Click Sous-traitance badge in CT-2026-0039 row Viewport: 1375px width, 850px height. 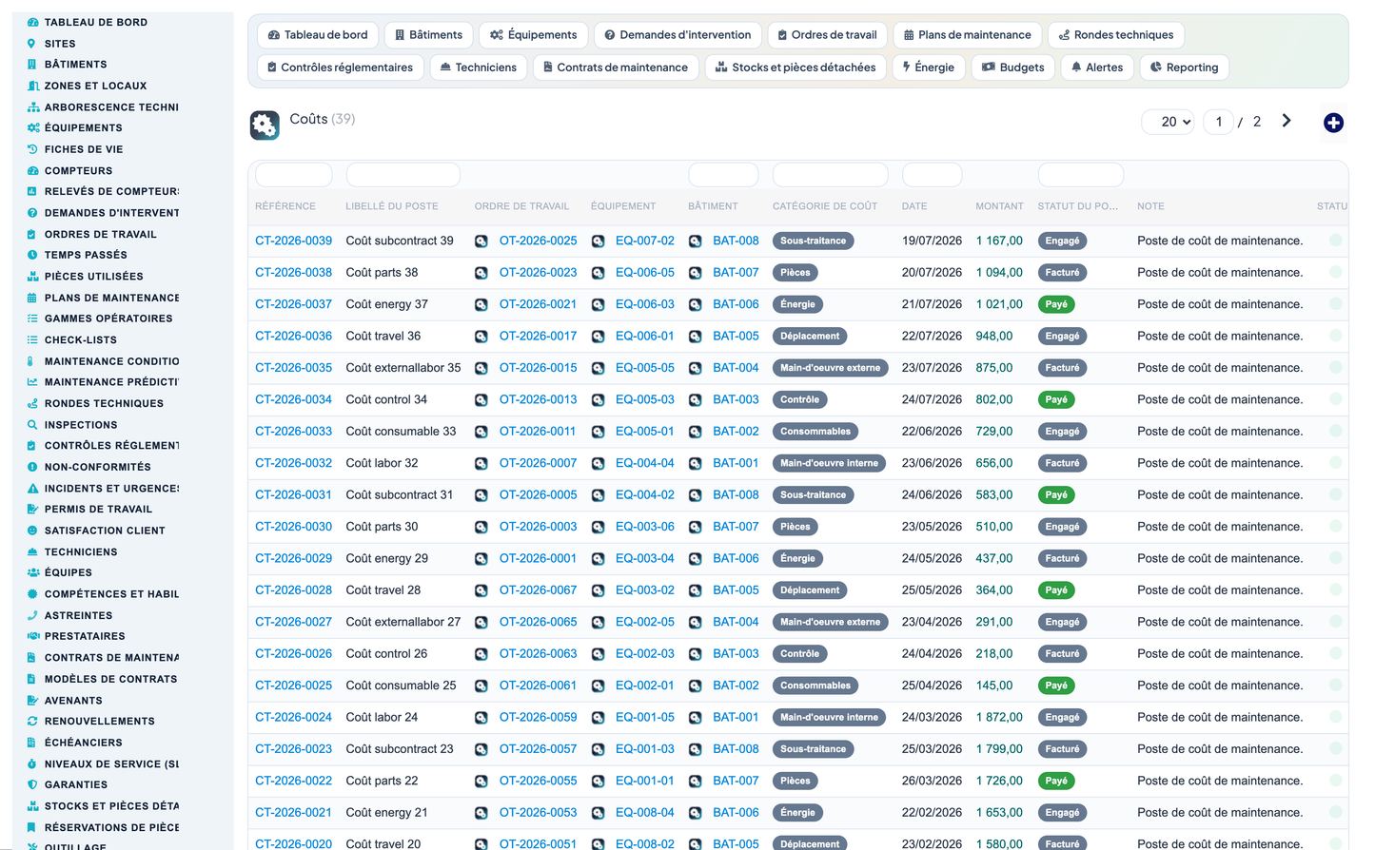[813, 241]
